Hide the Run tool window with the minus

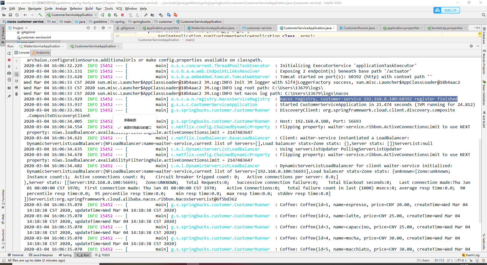click(x=478, y=46)
